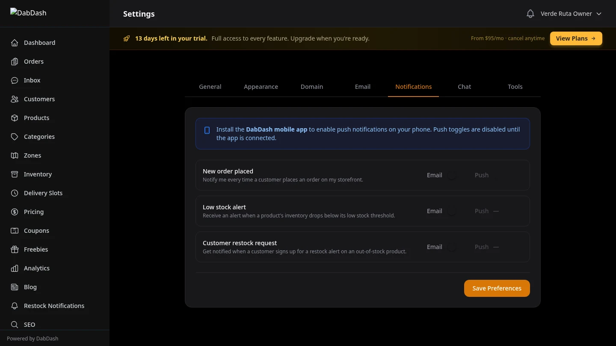Enable the Email toggle for New order placed

(452, 175)
